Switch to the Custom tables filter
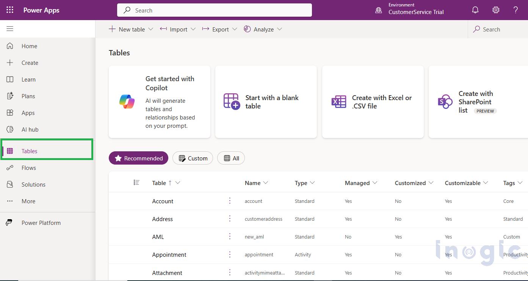This screenshot has height=281, width=528. click(x=193, y=158)
